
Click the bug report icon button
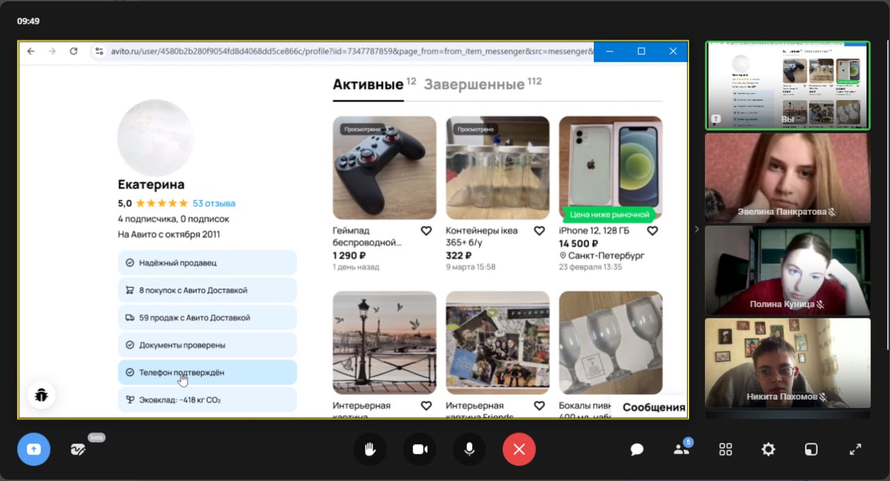point(41,396)
